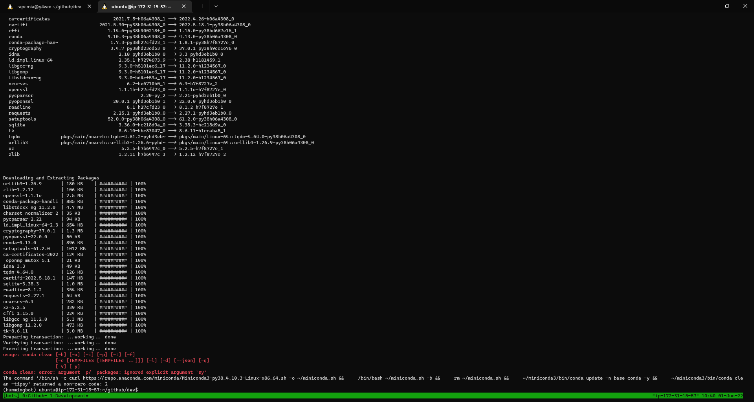Close the rapcmia@y4wn tab
754x402 pixels.
[x=89, y=6]
